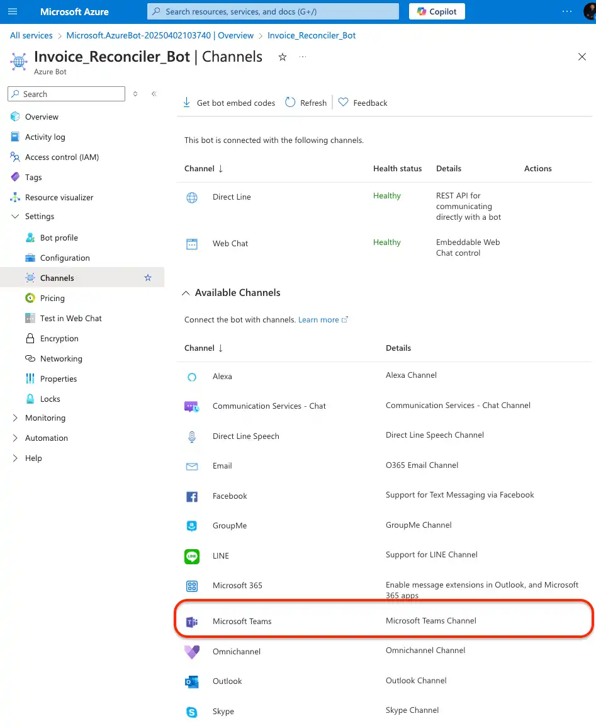The height and width of the screenshot is (728, 596).
Task: Open the Bot profile settings page
Action: 59,238
